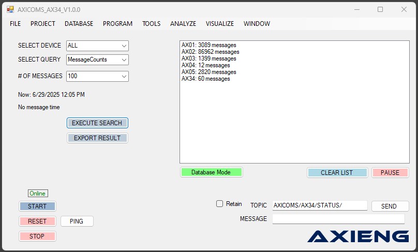Close the AXICOMS window

point(404,10)
